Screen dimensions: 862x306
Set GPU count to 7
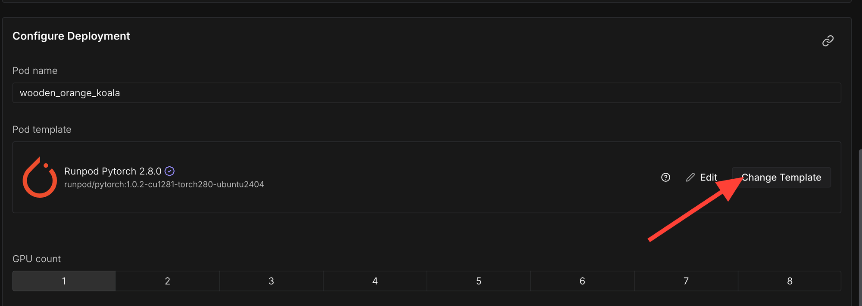[686, 281]
